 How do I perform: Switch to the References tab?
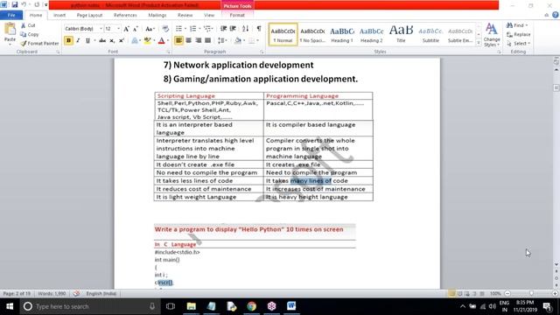pyautogui.click(x=125, y=15)
